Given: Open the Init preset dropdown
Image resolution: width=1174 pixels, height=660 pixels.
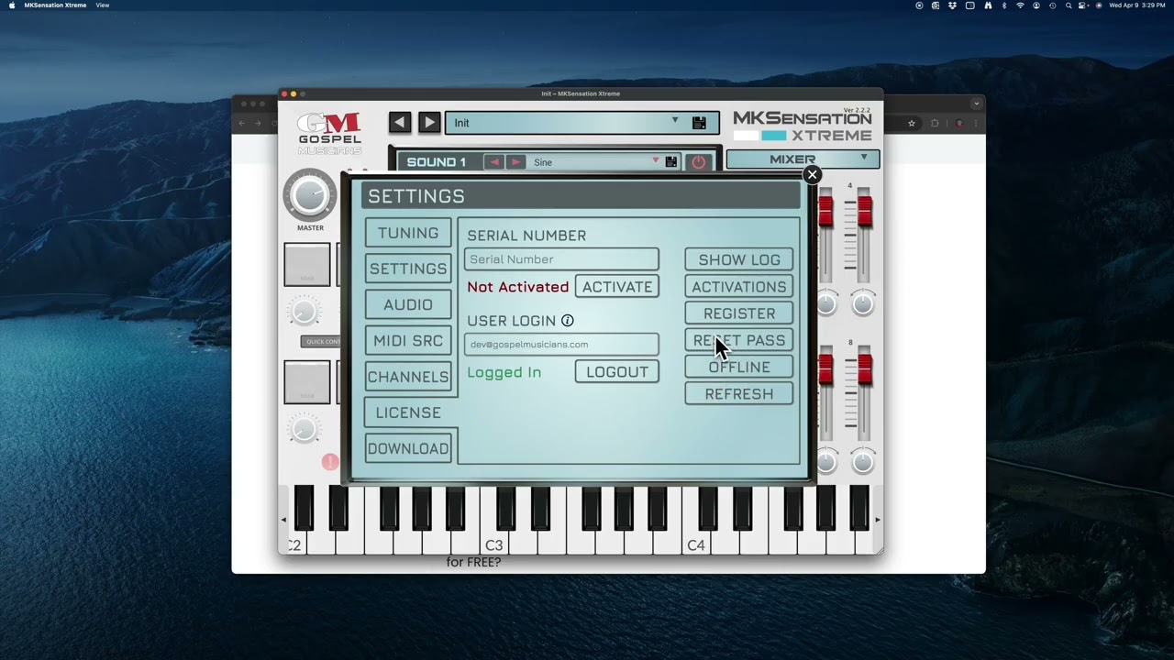Looking at the screenshot, I should point(675,121).
